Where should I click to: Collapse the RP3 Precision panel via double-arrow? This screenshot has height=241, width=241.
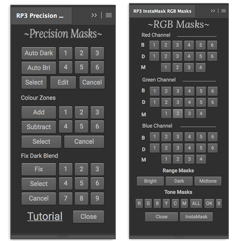tap(94, 15)
